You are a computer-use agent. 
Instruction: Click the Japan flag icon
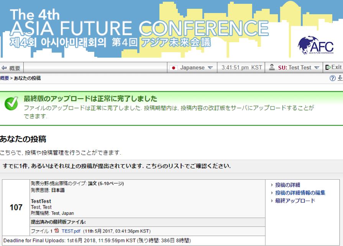[174, 68]
